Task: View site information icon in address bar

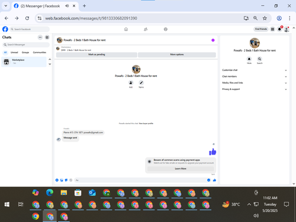Action: pyautogui.click(x=40, y=18)
